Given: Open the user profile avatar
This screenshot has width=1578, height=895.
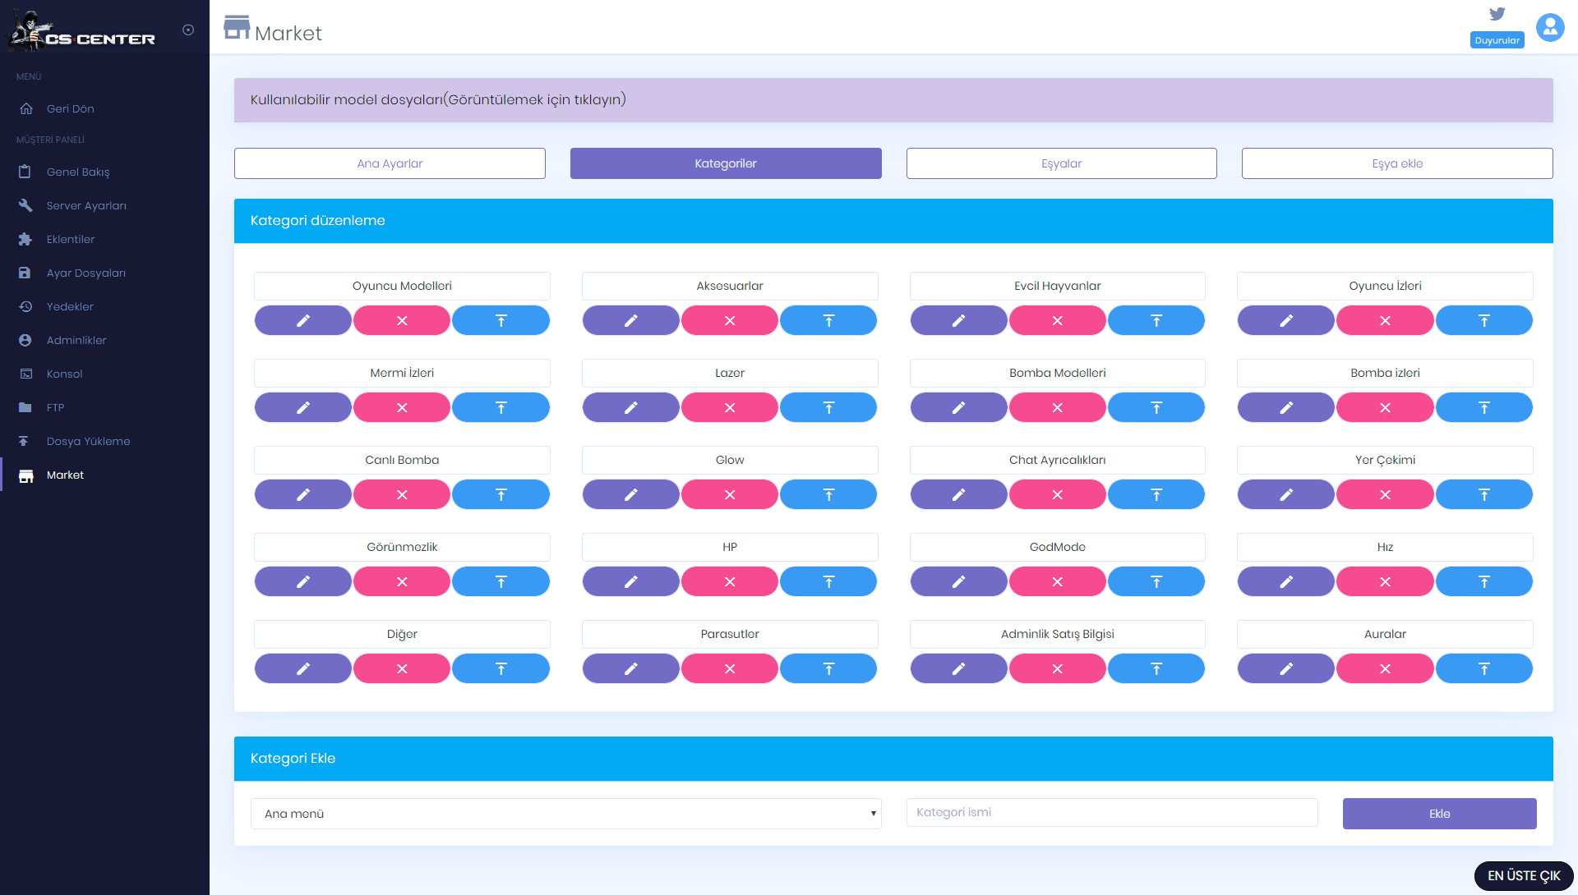Looking at the screenshot, I should [x=1550, y=28].
